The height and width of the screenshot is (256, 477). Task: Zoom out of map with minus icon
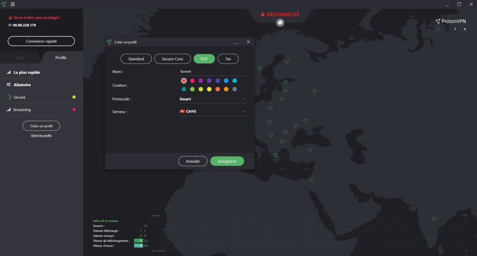point(437,29)
